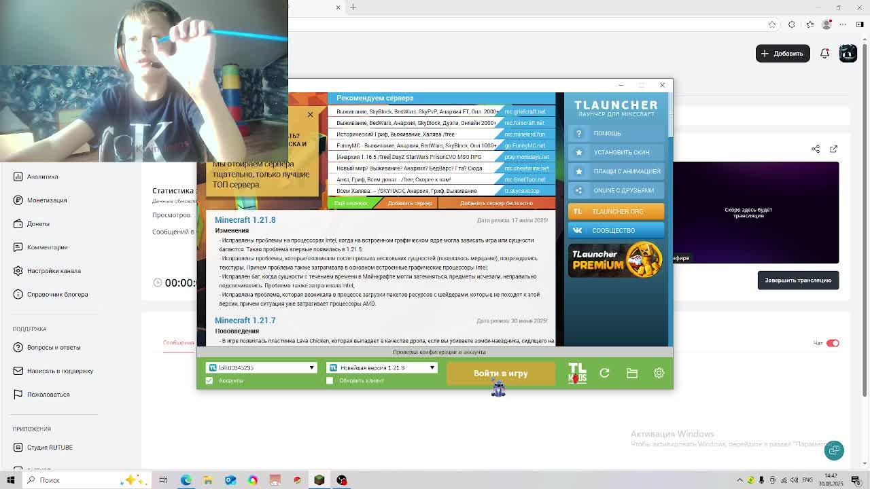
Task: Open Вопросы и ответы link
Action: [x=54, y=347]
